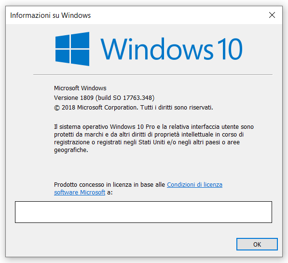Click the word geografiche ending the paragraph
The height and width of the screenshot is (263, 288).
click(70, 150)
